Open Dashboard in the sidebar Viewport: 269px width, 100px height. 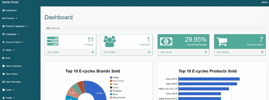10,10
